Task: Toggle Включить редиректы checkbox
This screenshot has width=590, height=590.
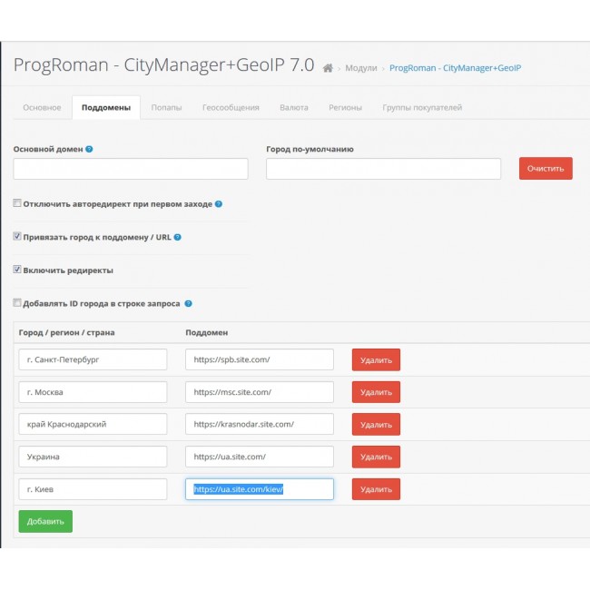Action: point(17,270)
